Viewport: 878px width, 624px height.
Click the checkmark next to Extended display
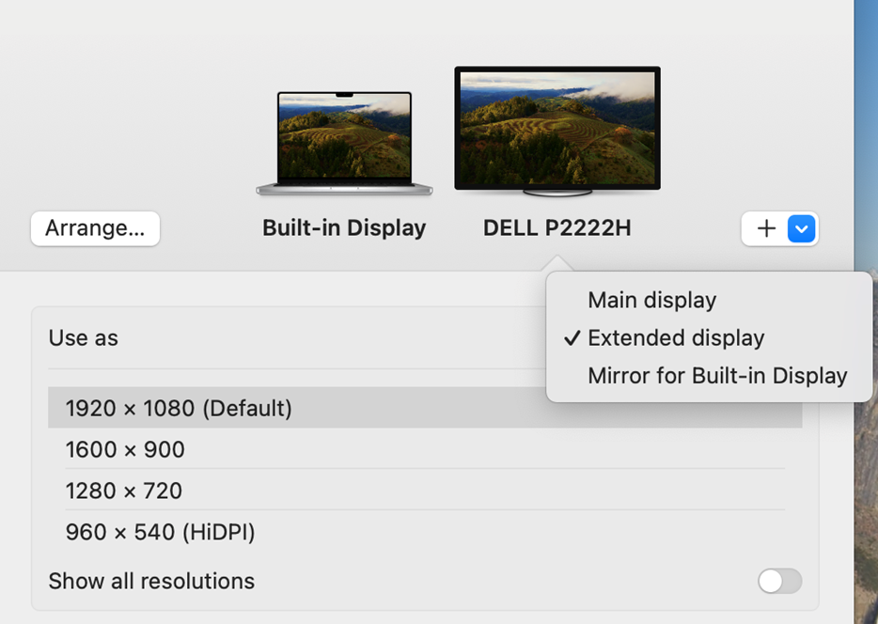(572, 338)
